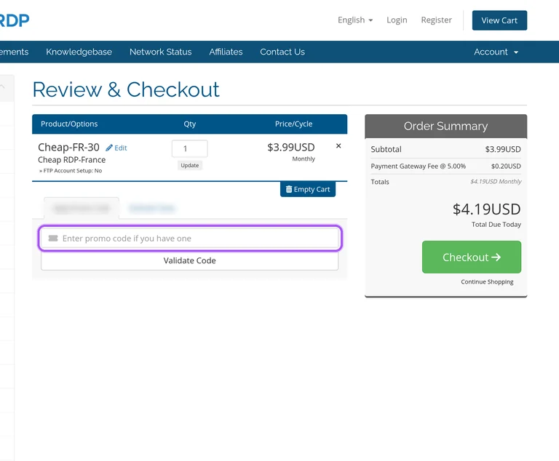559x461 pixels.
Task: Click the RDP logo
Action: tap(15, 20)
